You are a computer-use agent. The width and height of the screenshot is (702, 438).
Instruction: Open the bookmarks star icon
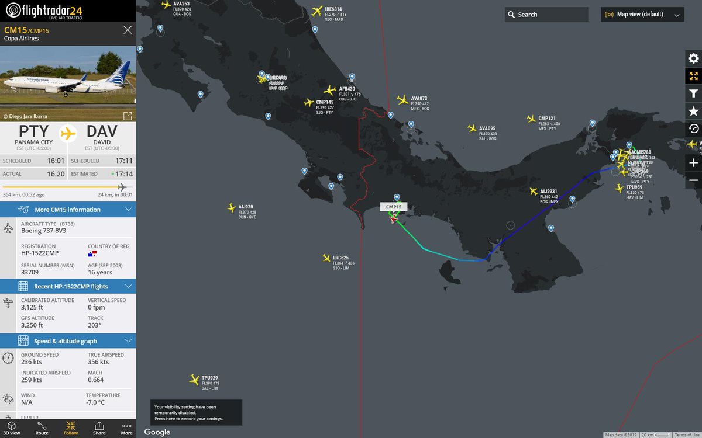(x=693, y=111)
